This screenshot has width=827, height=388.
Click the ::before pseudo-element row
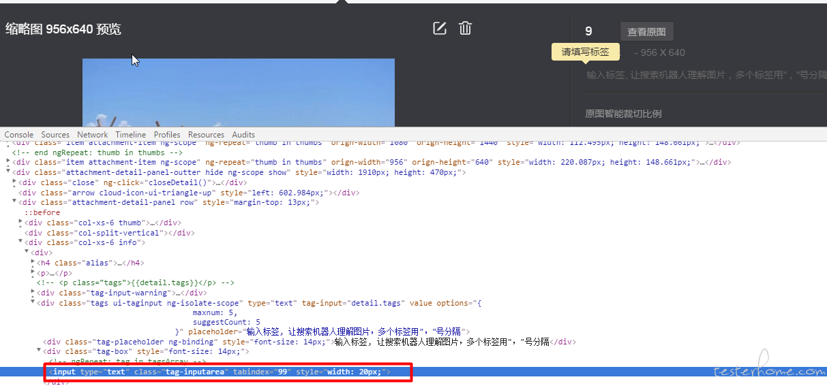pos(42,212)
